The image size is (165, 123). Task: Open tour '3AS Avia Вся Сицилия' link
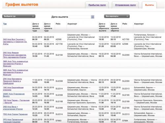(x=15, y=42)
